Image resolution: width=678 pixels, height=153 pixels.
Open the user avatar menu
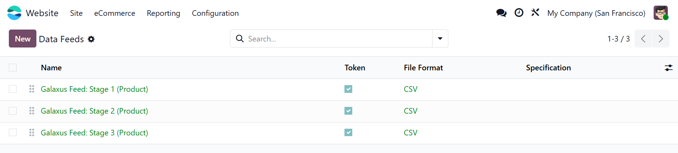pos(661,13)
